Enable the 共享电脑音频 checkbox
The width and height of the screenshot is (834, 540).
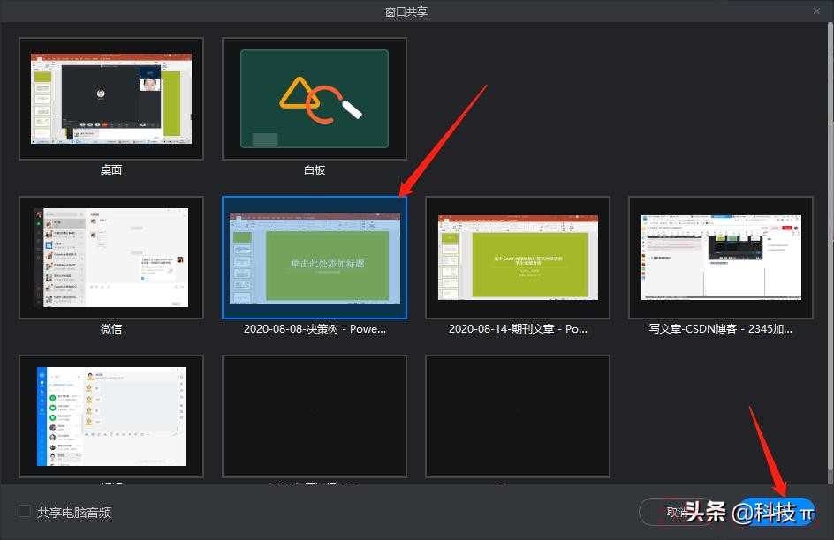click(x=25, y=511)
